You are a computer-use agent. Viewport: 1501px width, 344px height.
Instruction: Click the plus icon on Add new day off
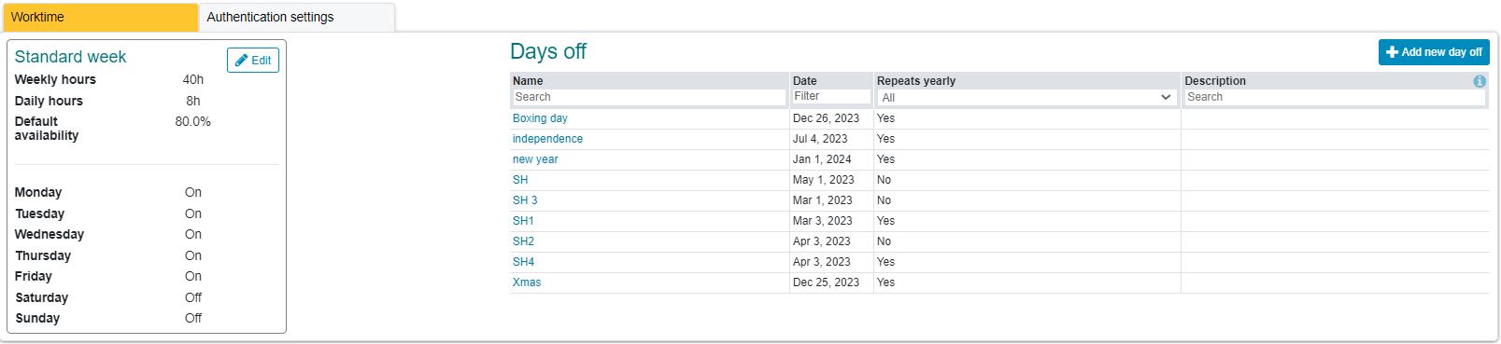[x=1392, y=52]
